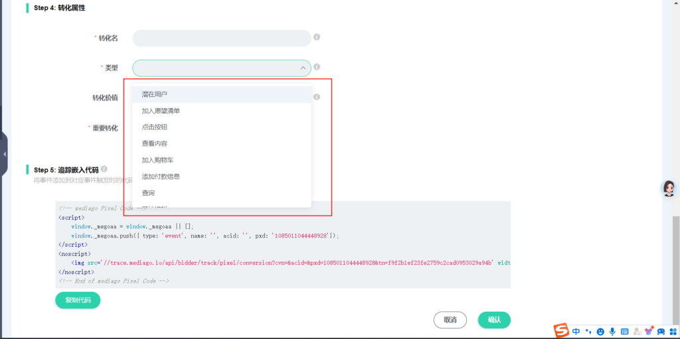Pick 添加付款信息 from the type list
The height and width of the screenshot is (339, 680).
[x=222, y=177]
